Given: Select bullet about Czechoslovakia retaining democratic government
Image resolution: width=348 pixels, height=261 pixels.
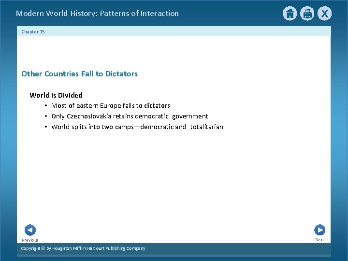Looking at the screenshot, I should click(130, 116).
